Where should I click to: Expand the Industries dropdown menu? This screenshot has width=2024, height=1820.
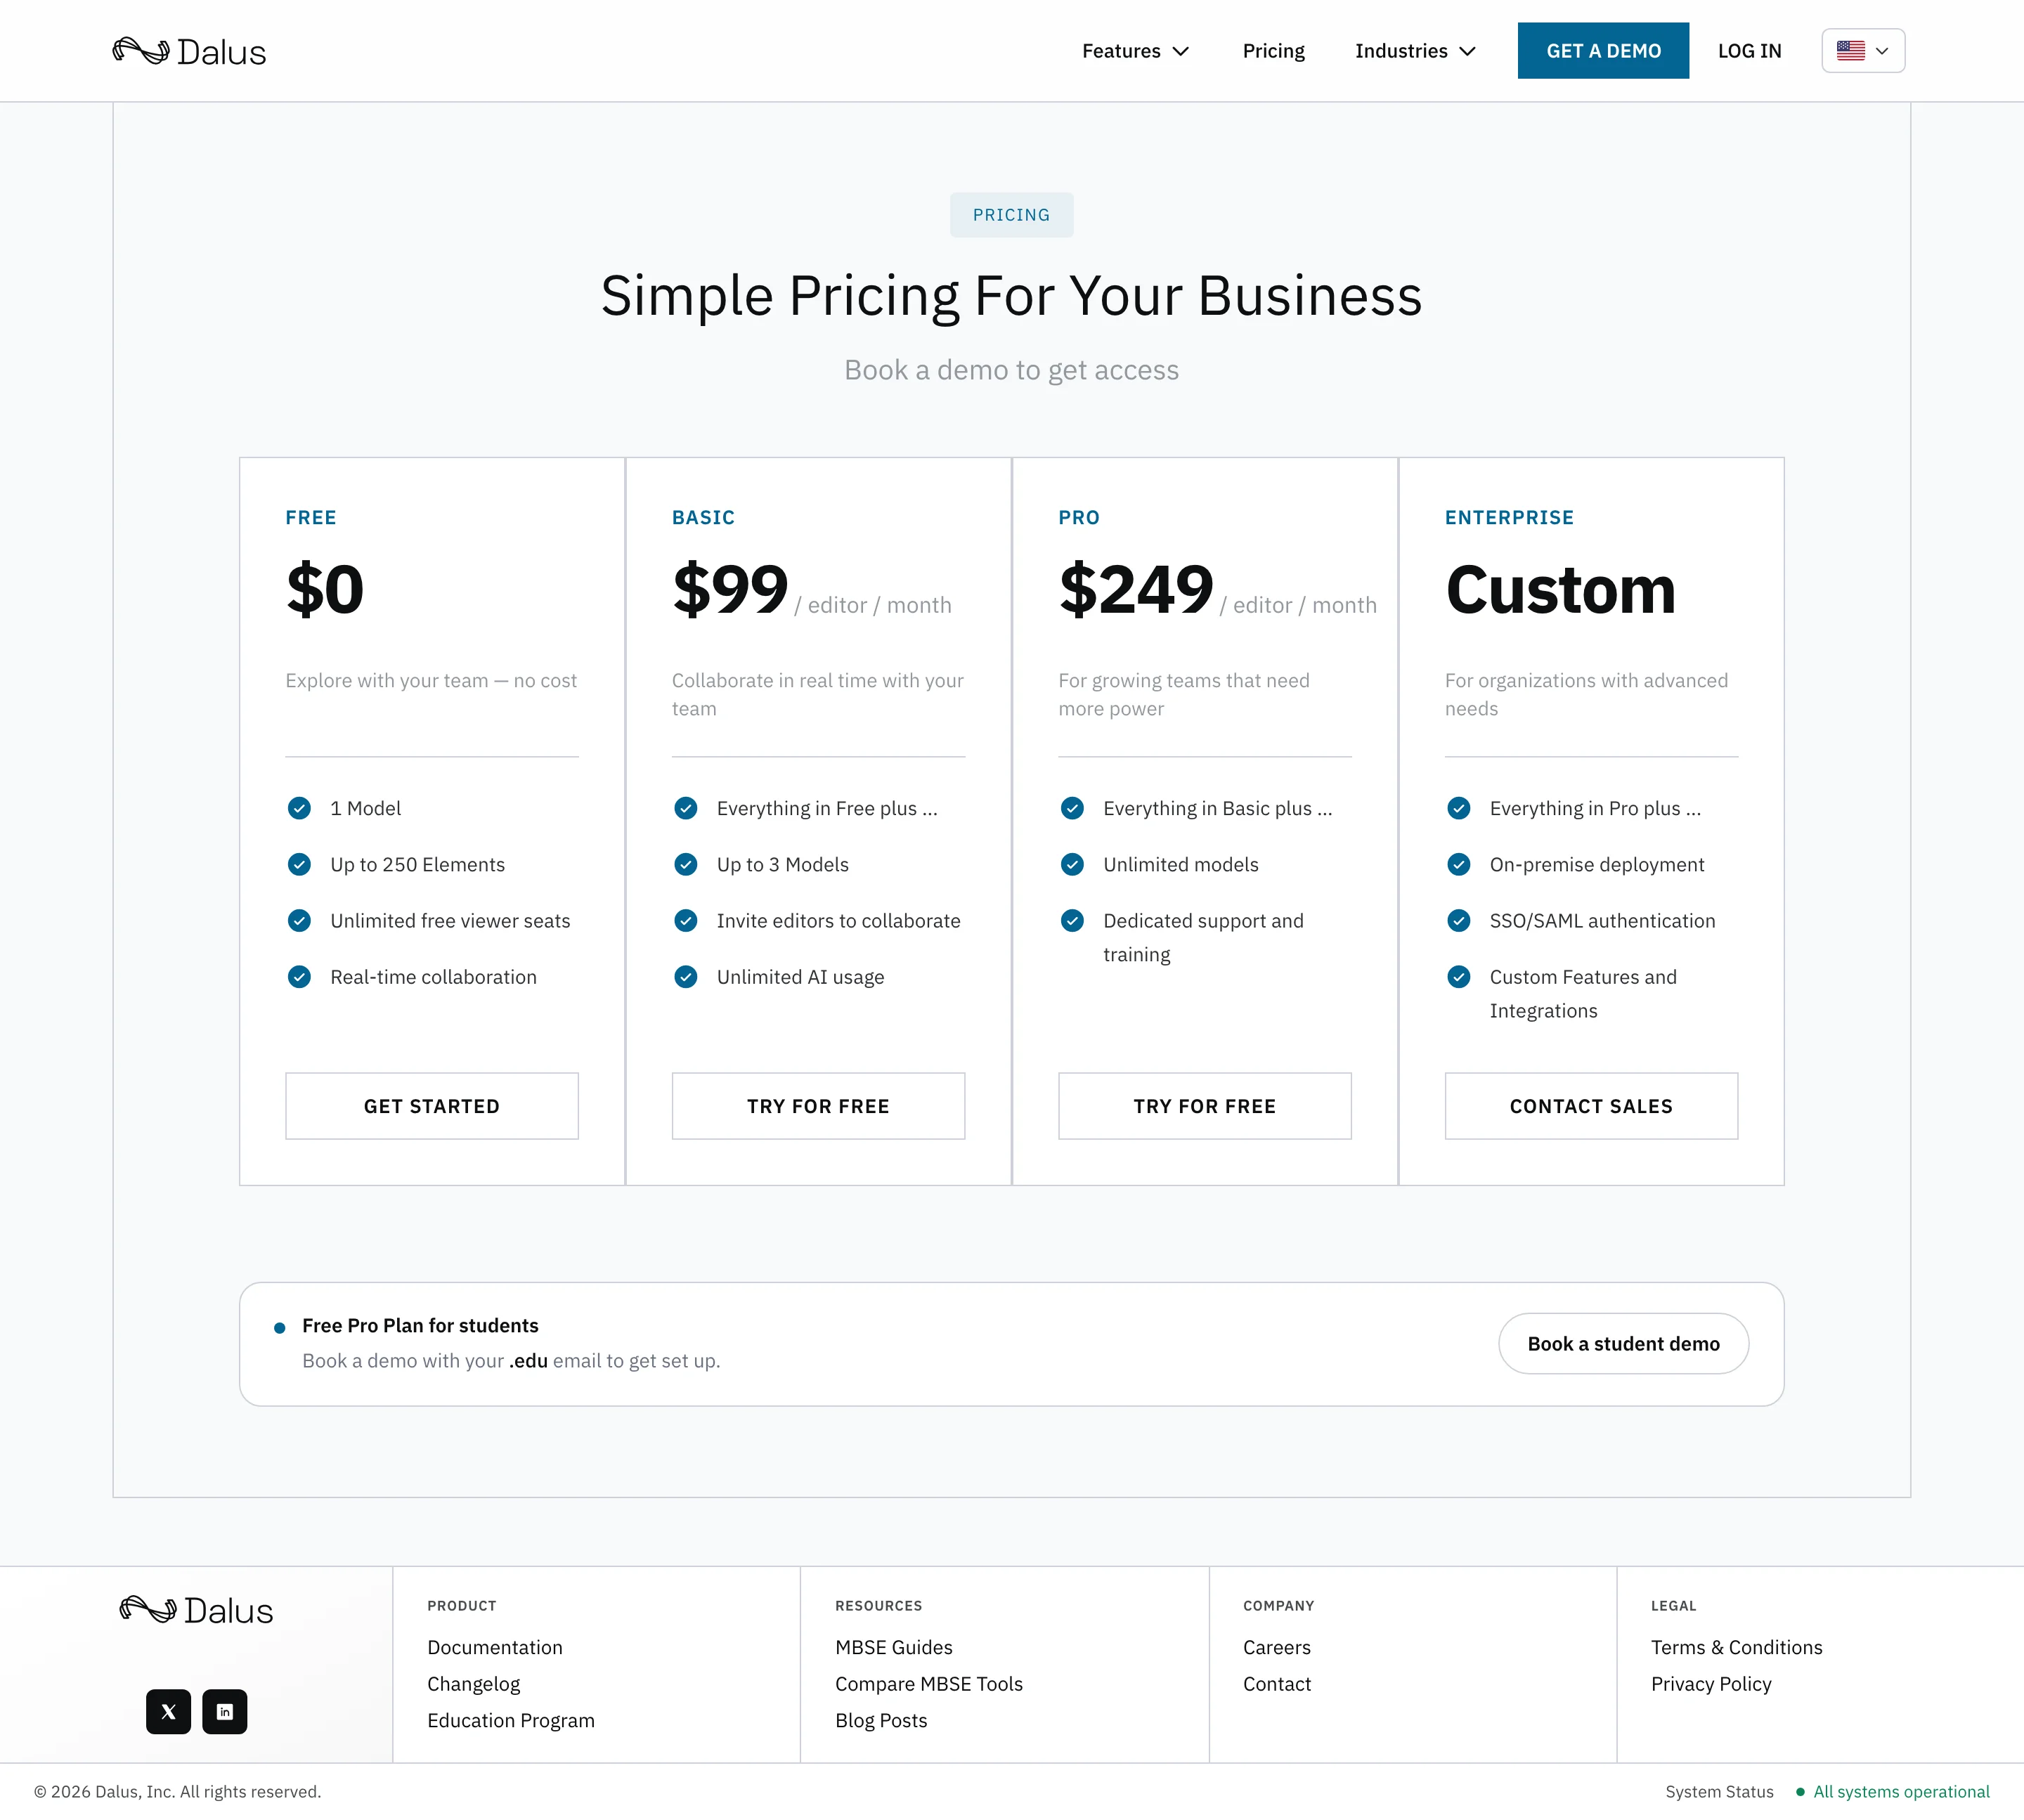(1415, 51)
